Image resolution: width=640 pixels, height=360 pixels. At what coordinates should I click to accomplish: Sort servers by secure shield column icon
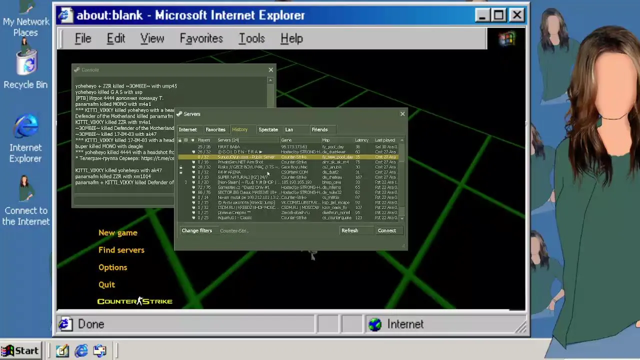point(192,140)
